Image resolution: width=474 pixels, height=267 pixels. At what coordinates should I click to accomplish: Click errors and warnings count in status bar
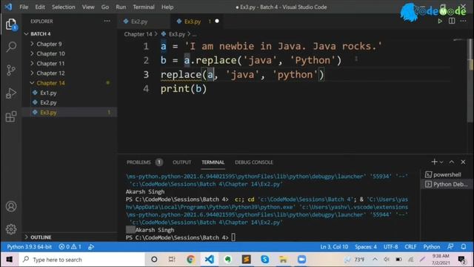[70, 247]
